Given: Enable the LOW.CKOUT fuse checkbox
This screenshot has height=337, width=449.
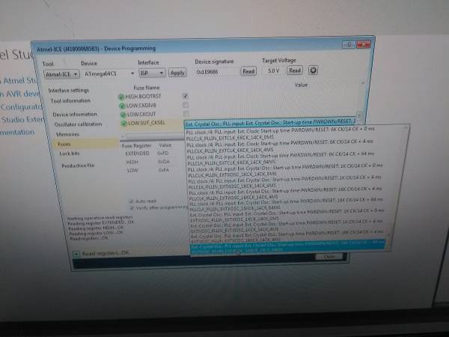Looking at the screenshot, I should pos(186,114).
